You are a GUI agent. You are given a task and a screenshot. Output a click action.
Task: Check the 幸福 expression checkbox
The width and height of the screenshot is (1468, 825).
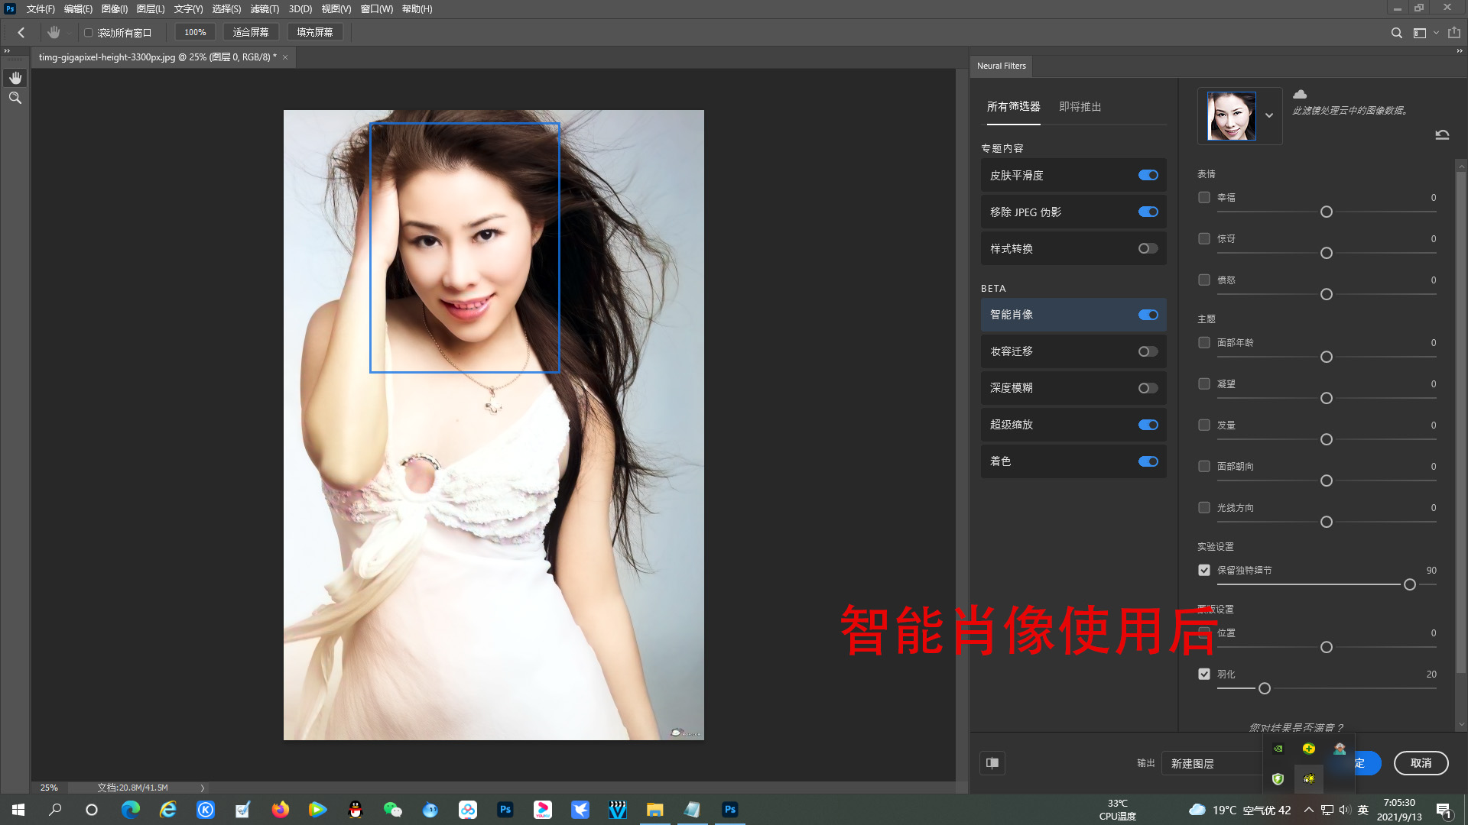1204,197
